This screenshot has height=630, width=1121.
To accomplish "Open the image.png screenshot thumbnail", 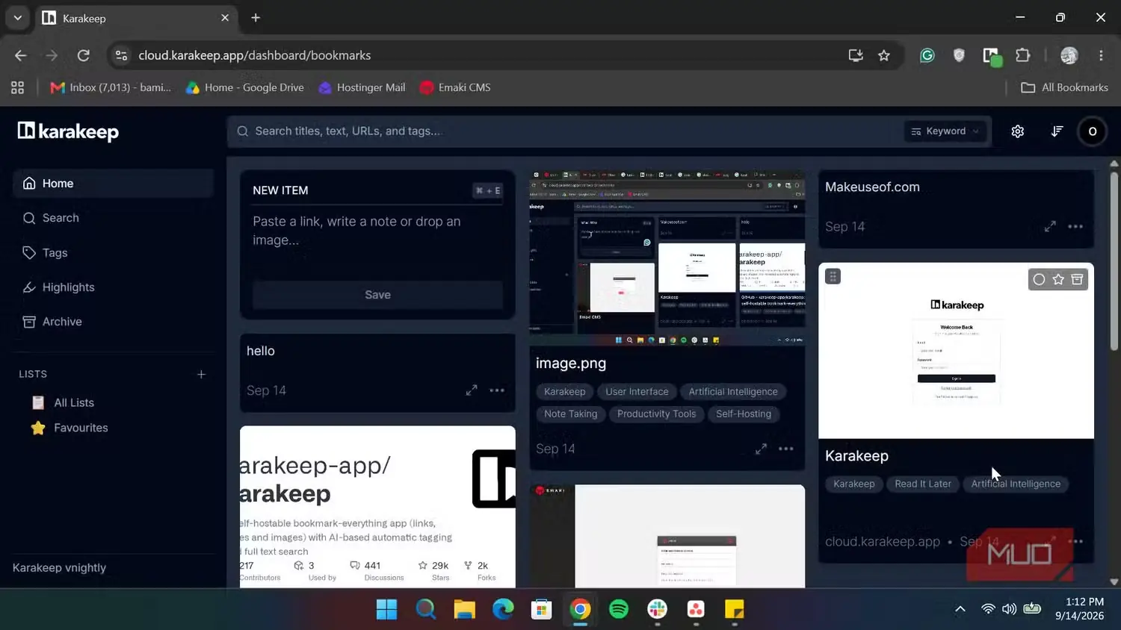I will pos(667,258).
